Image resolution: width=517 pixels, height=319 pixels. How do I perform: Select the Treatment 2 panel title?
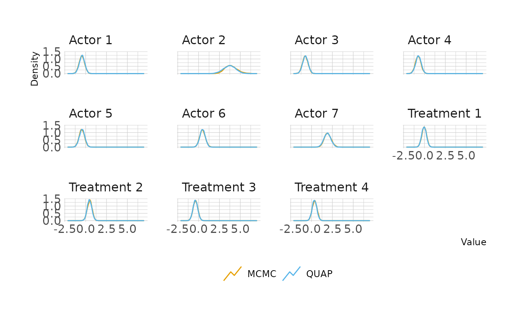tap(106, 188)
